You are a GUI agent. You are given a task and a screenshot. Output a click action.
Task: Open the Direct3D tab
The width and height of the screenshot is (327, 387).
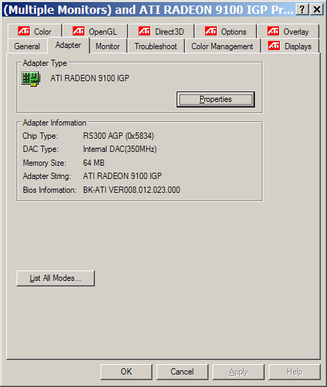tap(161, 31)
